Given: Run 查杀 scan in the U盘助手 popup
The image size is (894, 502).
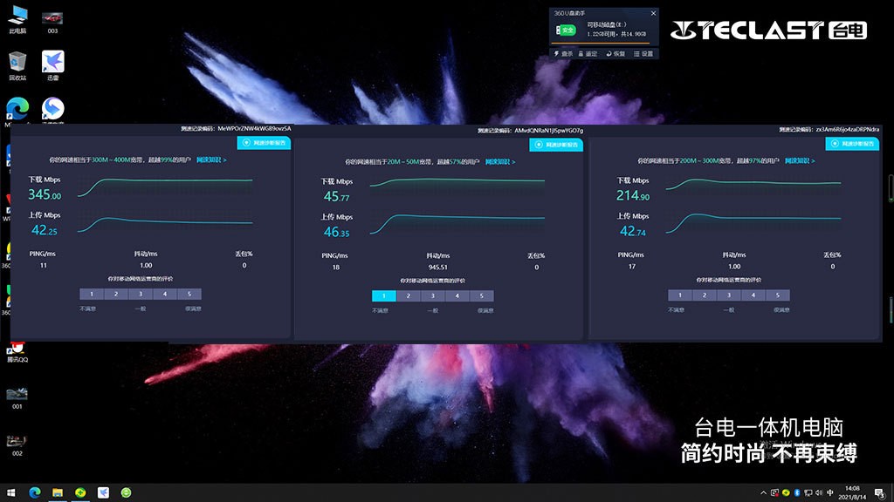Looking at the screenshot, I should point(563,53).
